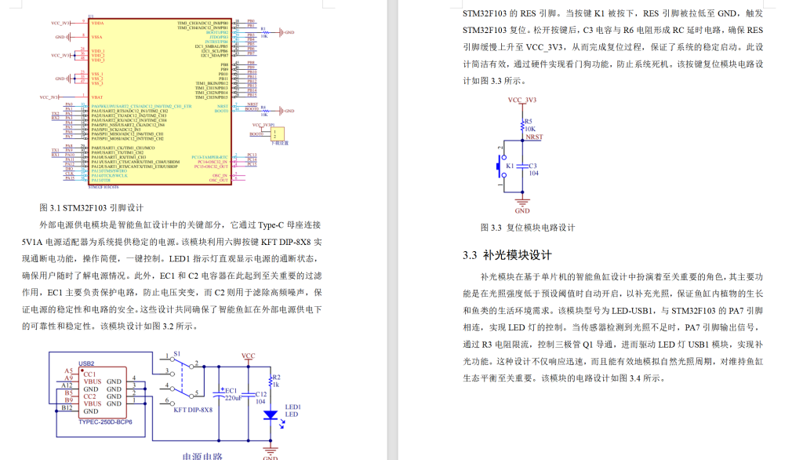Viewport: 803px width, 460px height.
Task: Select the LED1 diode symbol in the schematic
Action: coord(270,415)
